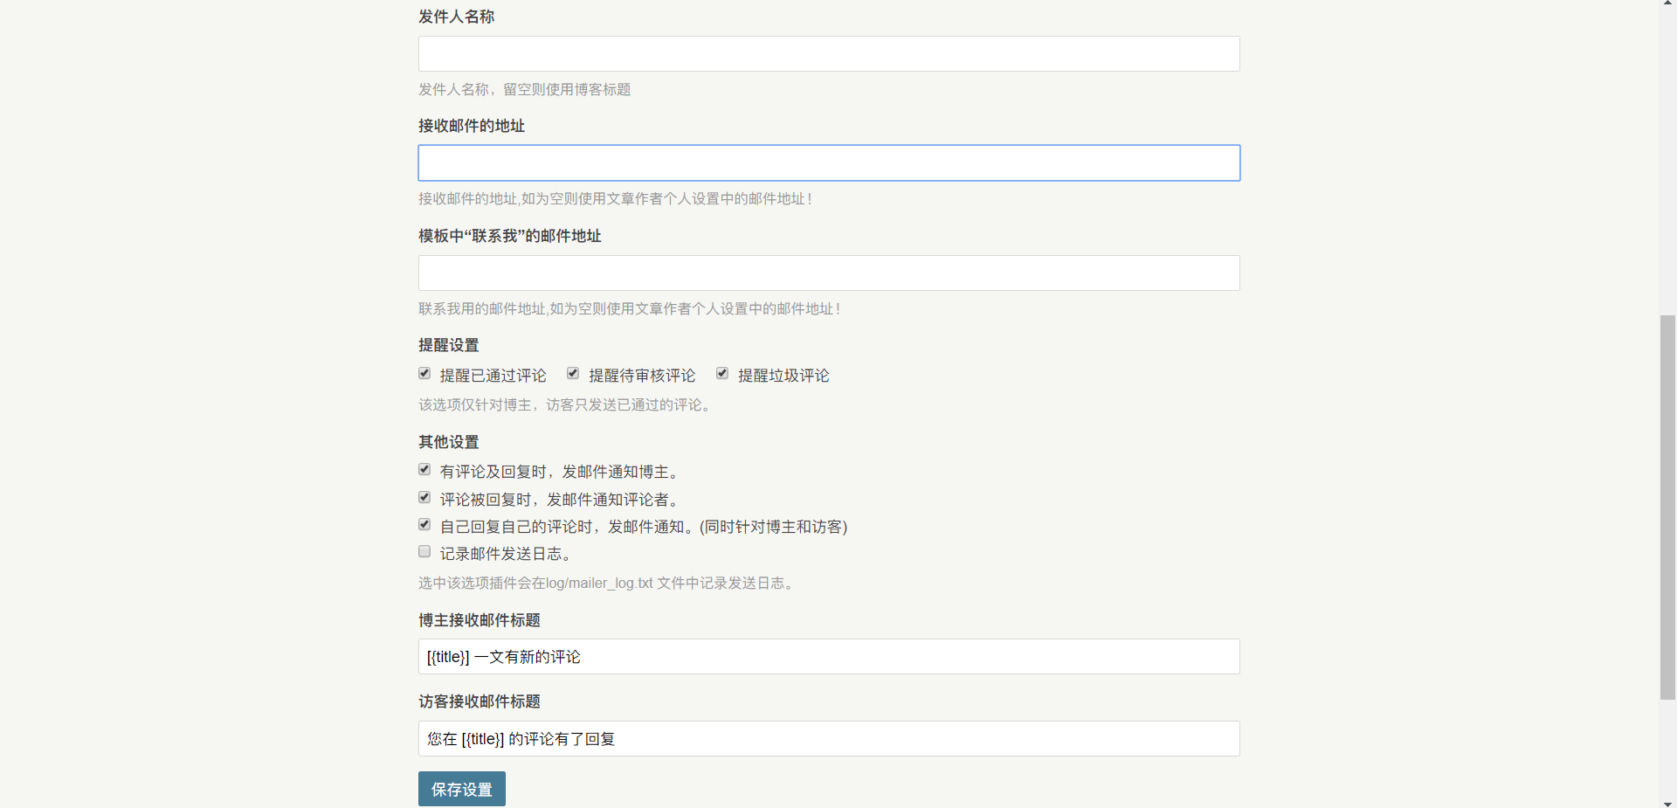Enable the 记录邮件发送日志 checkbox
The width and height of the screenshot is (1677, 808).
[x=424, y=552]
